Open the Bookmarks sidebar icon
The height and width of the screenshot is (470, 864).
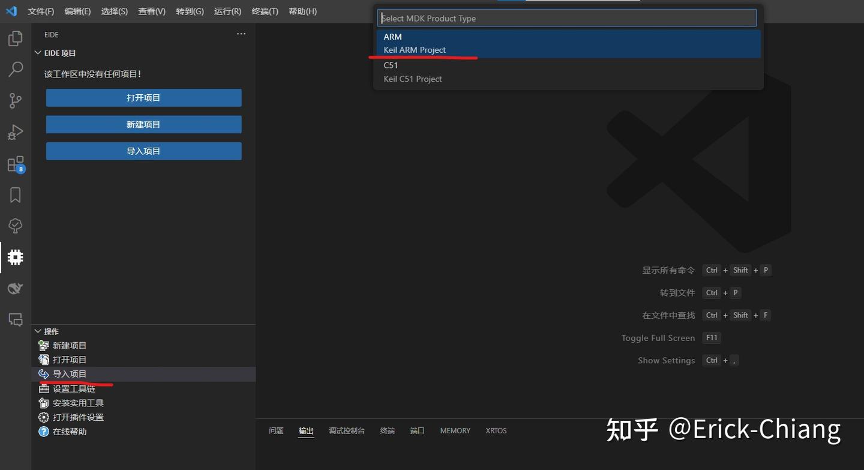pos(16,194)
